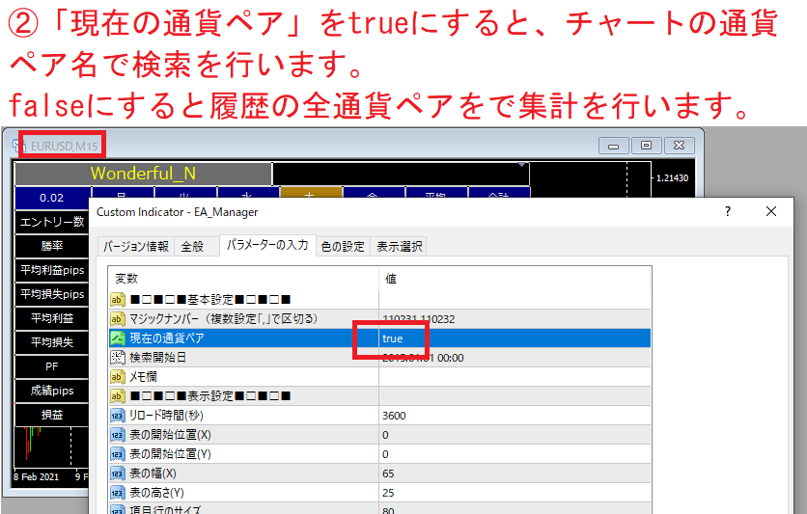Image resolution: width=807 pixels, height=514 pixels.
Task: Edit the マジックナンバー value 110231,110232
Action: (515, 319)
